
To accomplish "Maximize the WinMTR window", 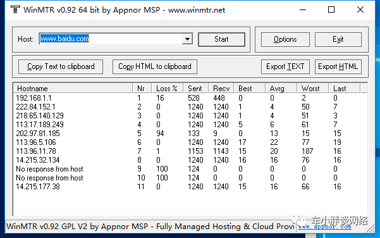I will coord(331,9).
